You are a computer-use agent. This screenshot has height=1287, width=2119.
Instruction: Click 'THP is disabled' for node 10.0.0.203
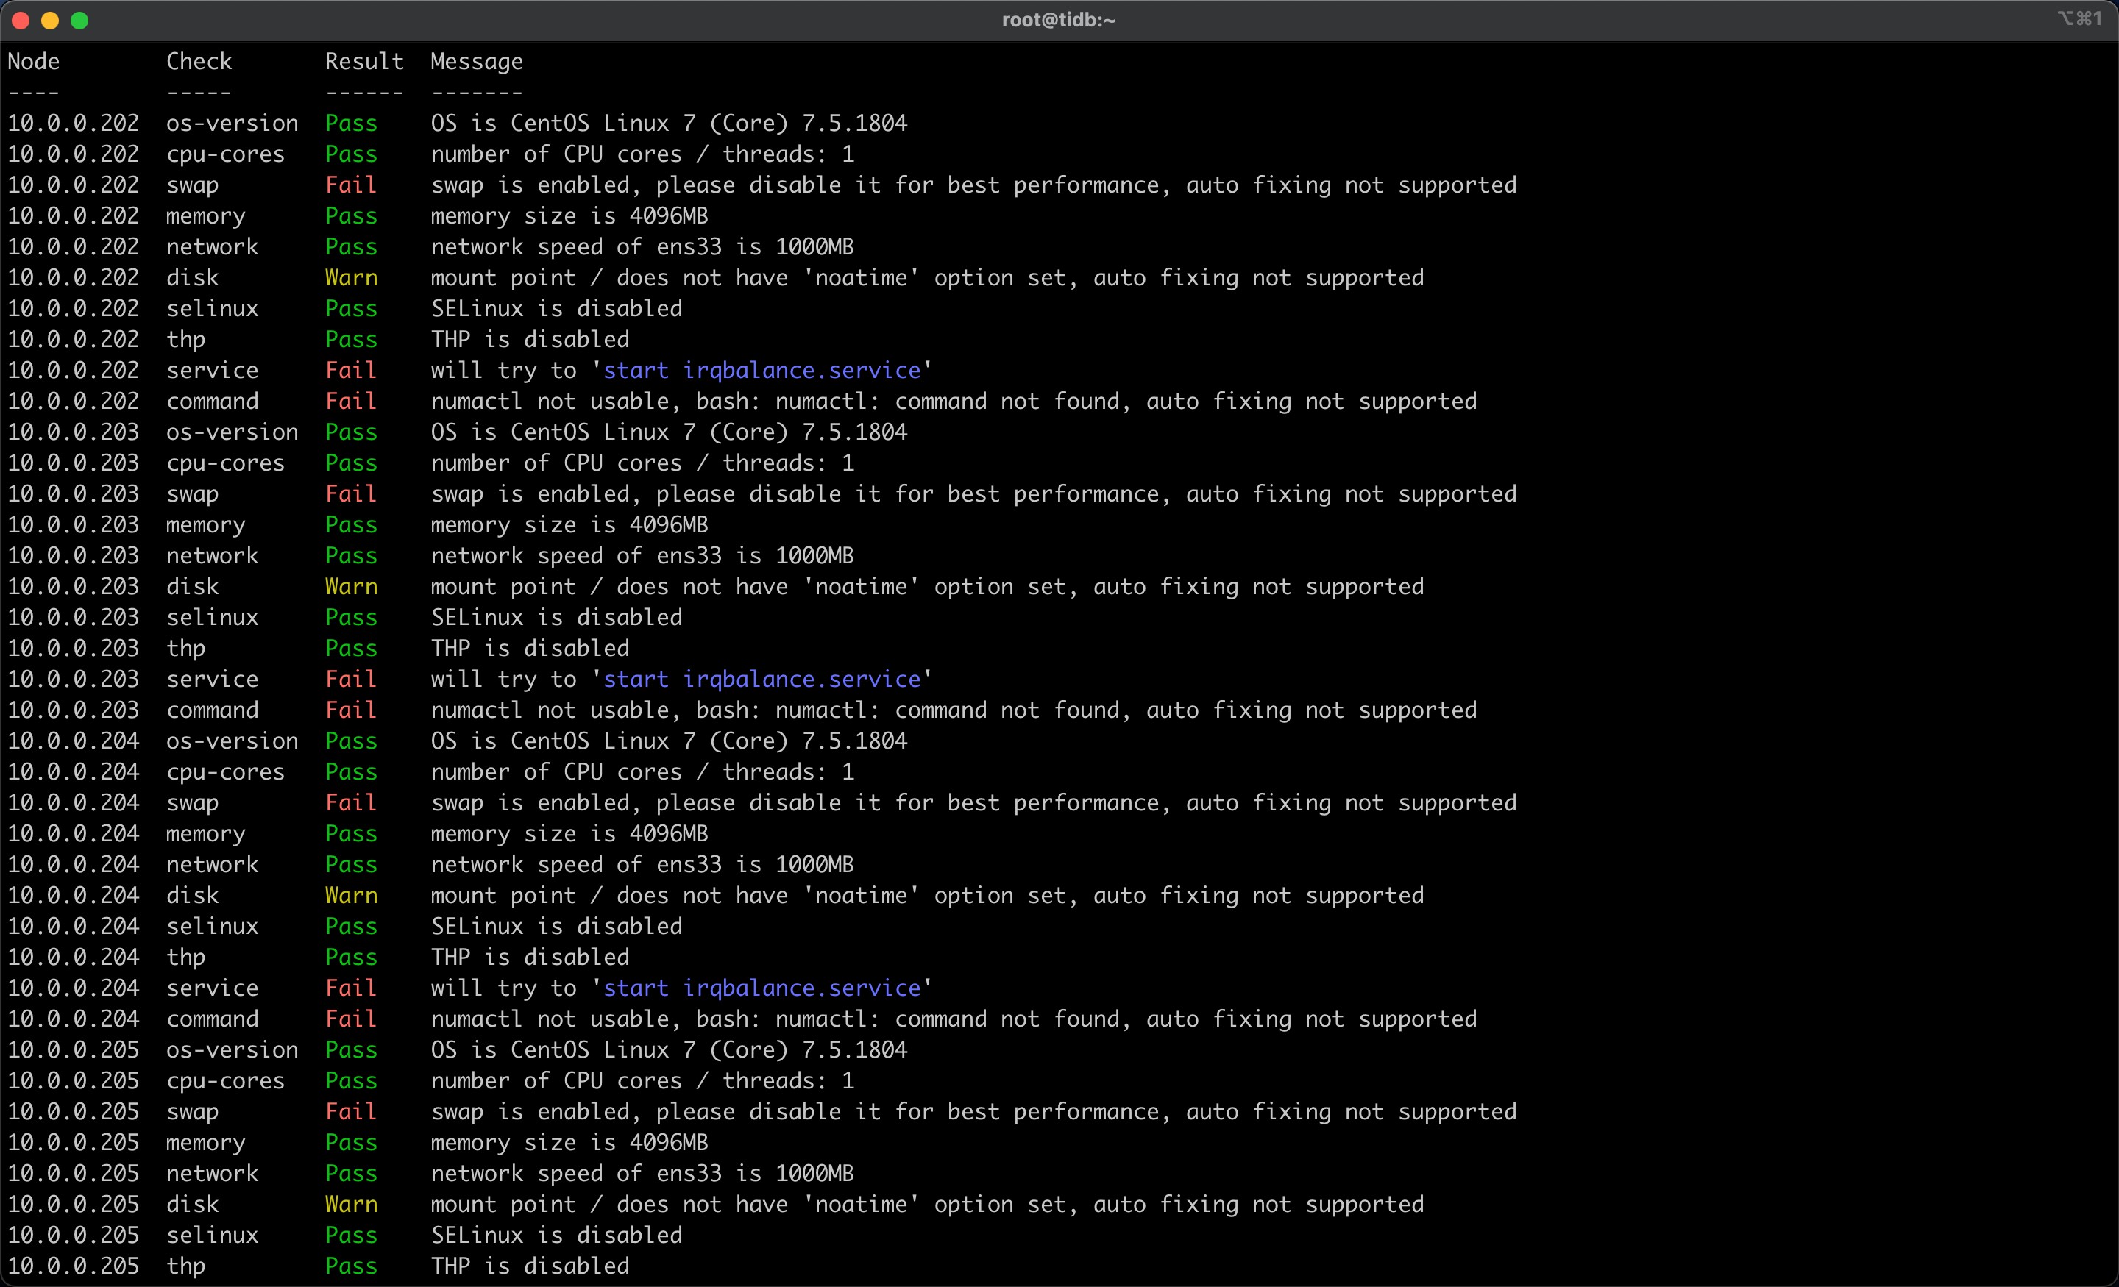pos(530,649)
